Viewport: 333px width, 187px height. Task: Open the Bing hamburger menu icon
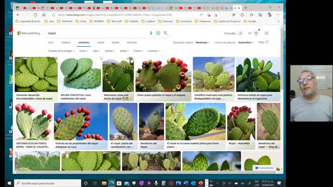pos(266,33)
